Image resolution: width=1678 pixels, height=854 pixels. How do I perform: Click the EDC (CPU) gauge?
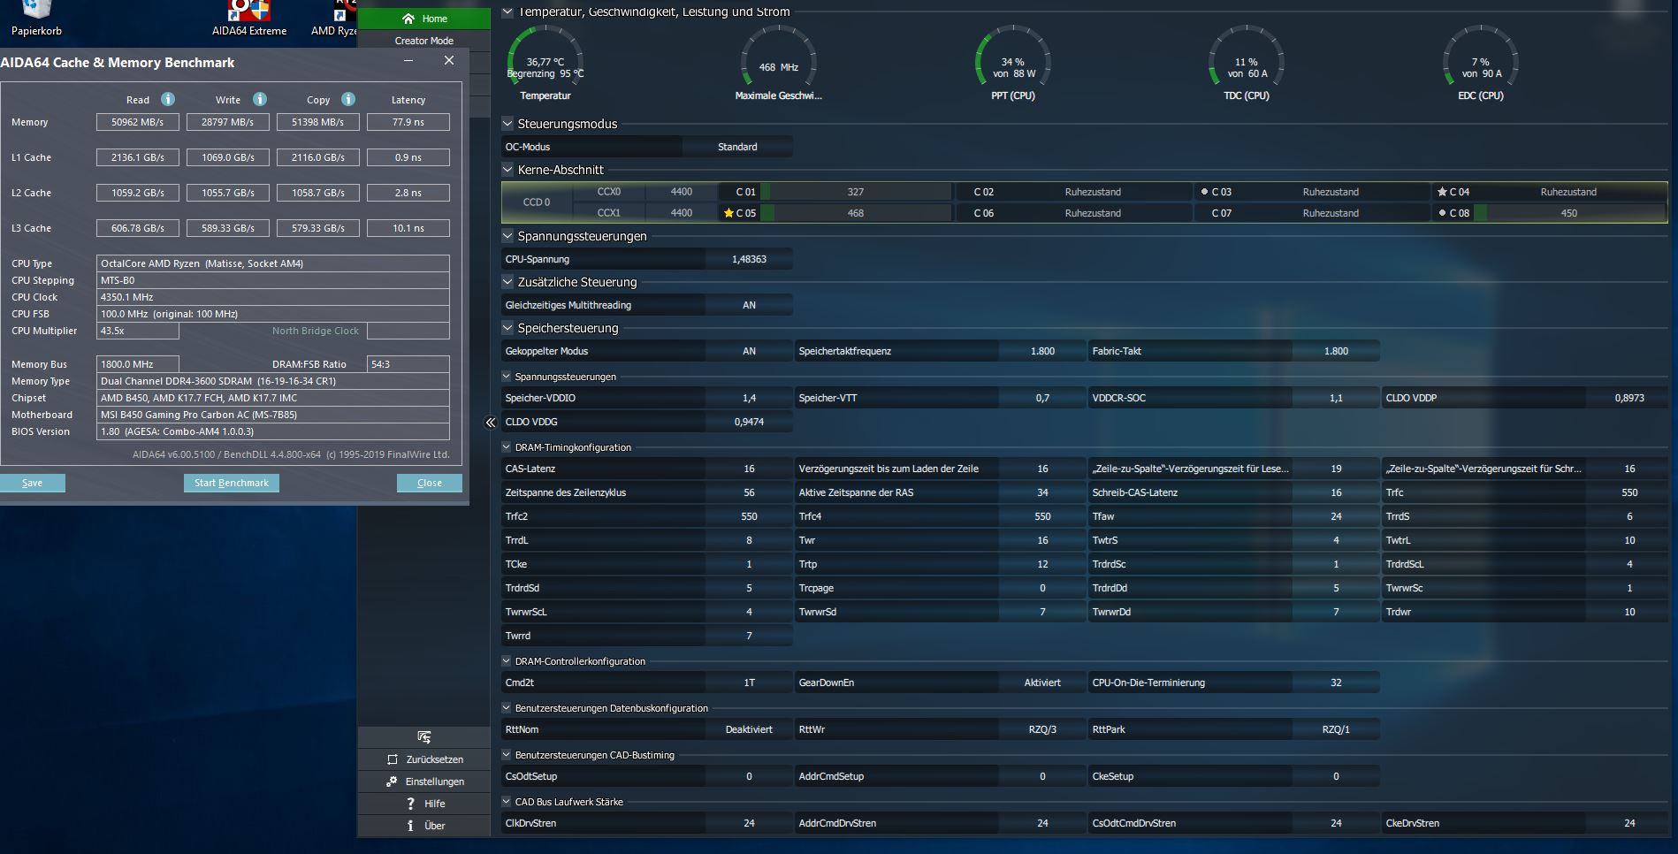pyautogui.click(x=1481, y=62)
